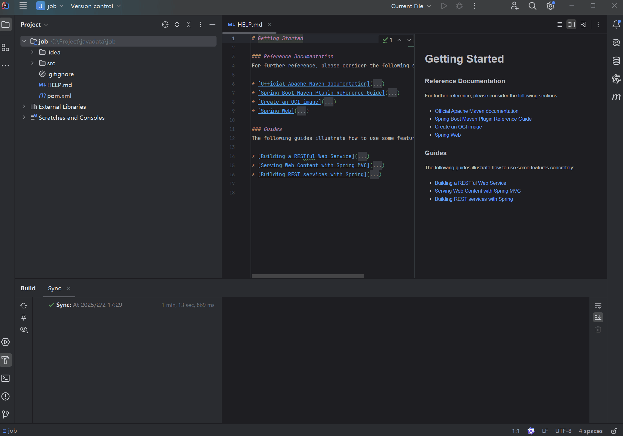Open UTF-8 encoding selector
Viewport: 623px width, 436px height.
(563, 431)
